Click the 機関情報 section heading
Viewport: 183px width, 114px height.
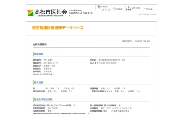point(39,54)
